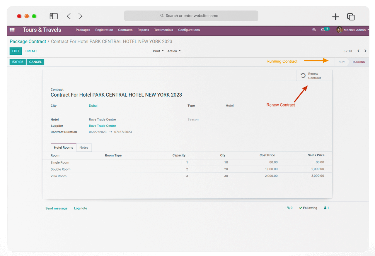
Task: Click the contract start date 06/27/2023
Action: [x=98, y=132]
